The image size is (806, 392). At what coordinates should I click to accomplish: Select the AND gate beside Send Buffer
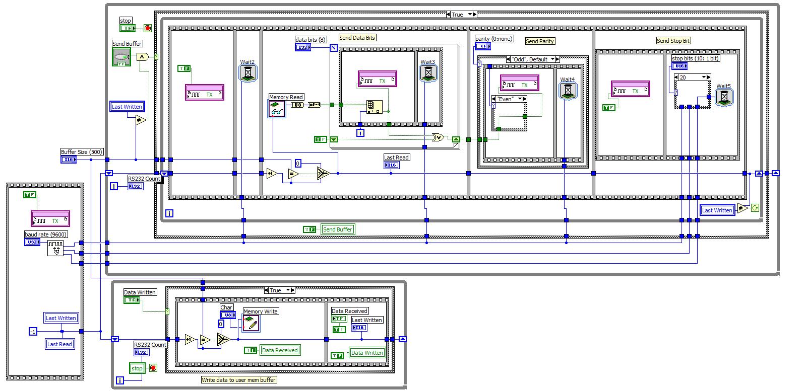(x=143, y=57)
